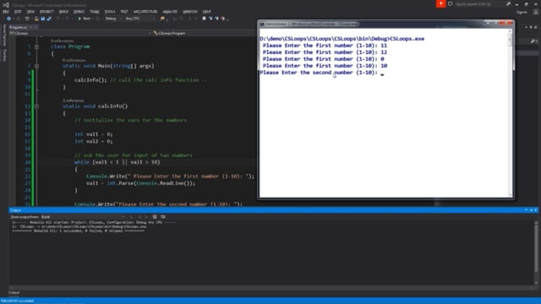The width and height of the screenshot is (541, 304).
Task: Click the Navigate Backward toolbar icon
Action: click(x=8, y=19)
